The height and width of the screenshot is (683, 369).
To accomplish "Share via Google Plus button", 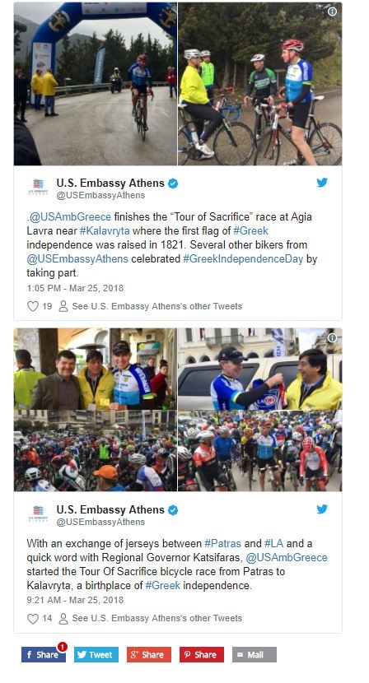I will 149,655.
